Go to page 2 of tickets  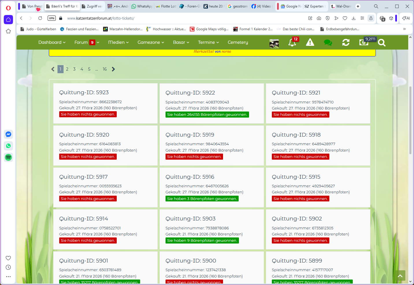point(67,69)
